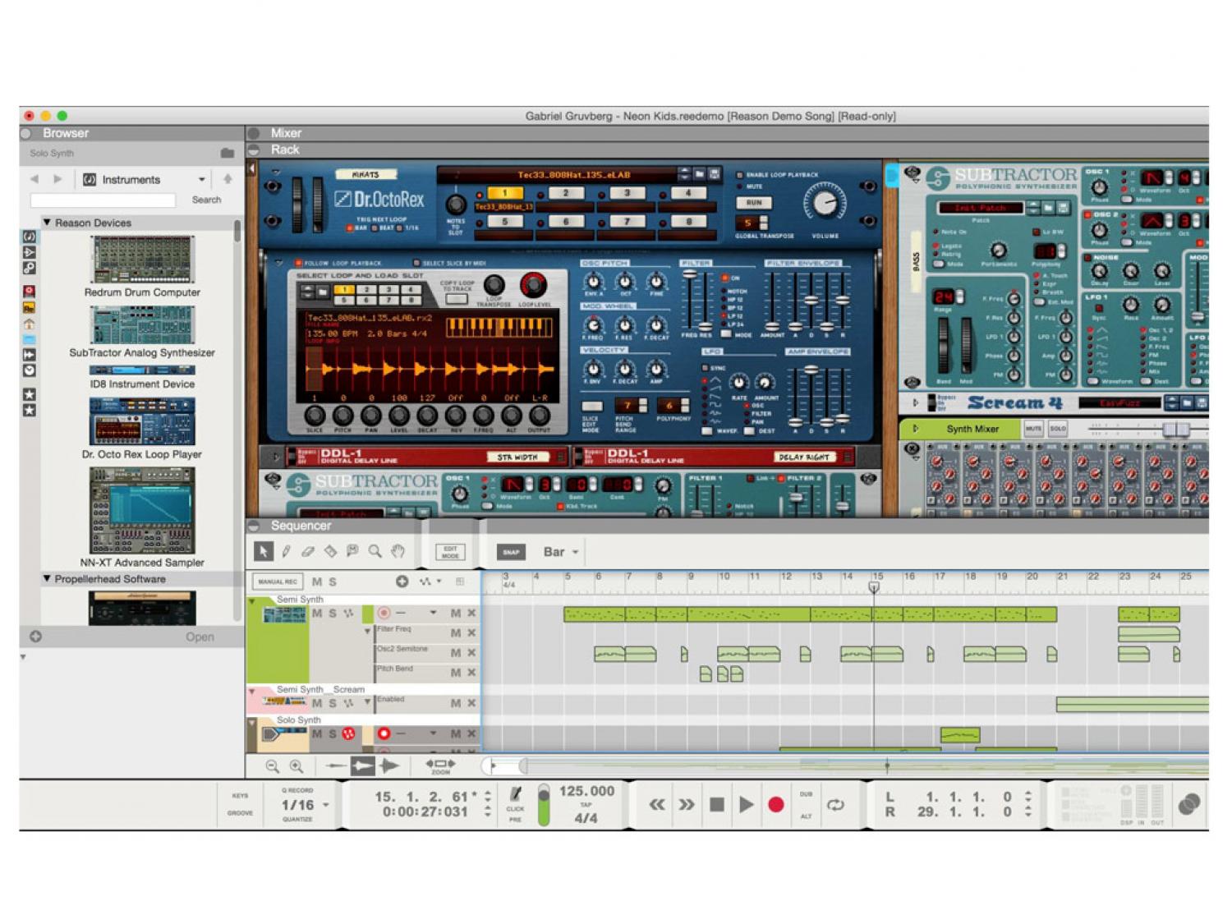The image size is (1232, 924).
Task: Collapse the Mixer panel header
Action: click(255, 133)
